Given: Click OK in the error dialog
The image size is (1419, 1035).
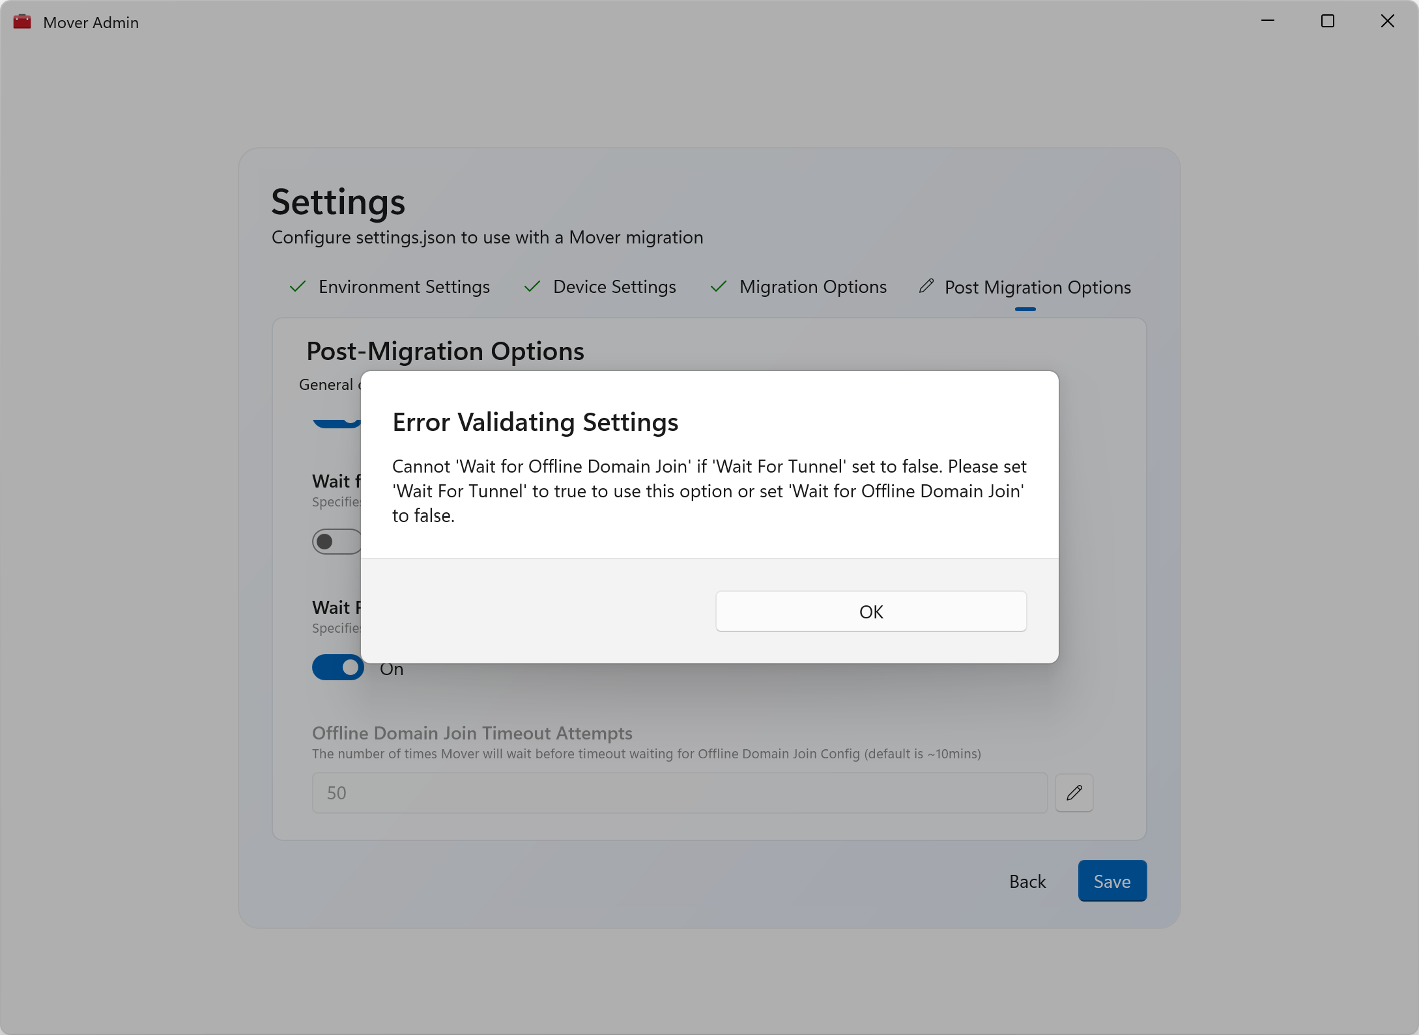Looking at the screenshot, I should (871, 611).
